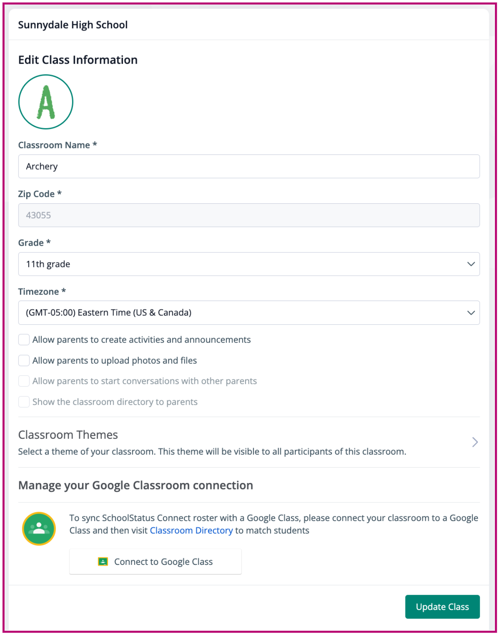Toggle Allow parents to start conversations checkbox

(24, 381)
